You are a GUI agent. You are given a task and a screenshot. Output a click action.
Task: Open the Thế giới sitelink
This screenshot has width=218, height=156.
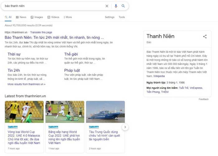(x=71, y=54)
